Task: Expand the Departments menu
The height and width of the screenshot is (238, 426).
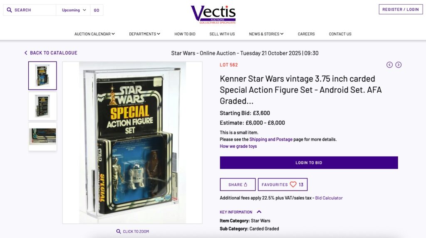Action: click(x=144, y=34)
